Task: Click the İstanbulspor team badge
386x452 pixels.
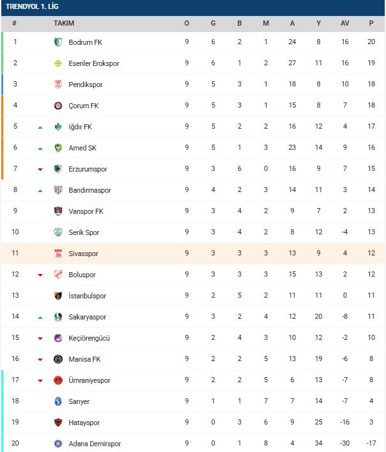Action: pyautogui.click(x=58, y=296)
